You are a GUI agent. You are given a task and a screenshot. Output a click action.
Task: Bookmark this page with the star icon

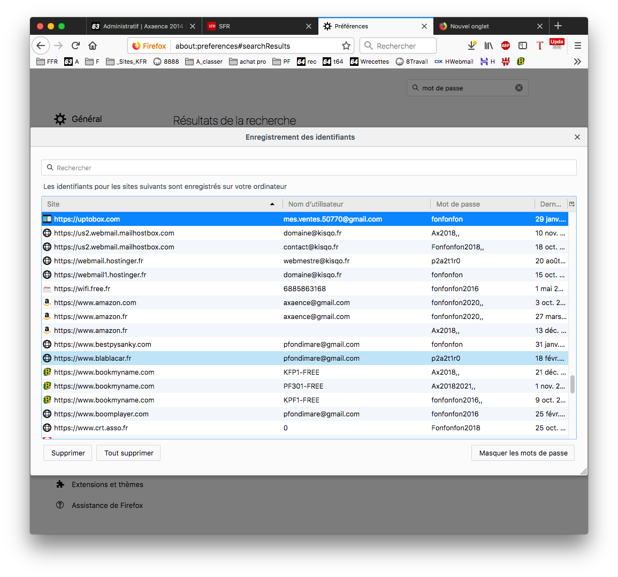click(x=346, y=45)
